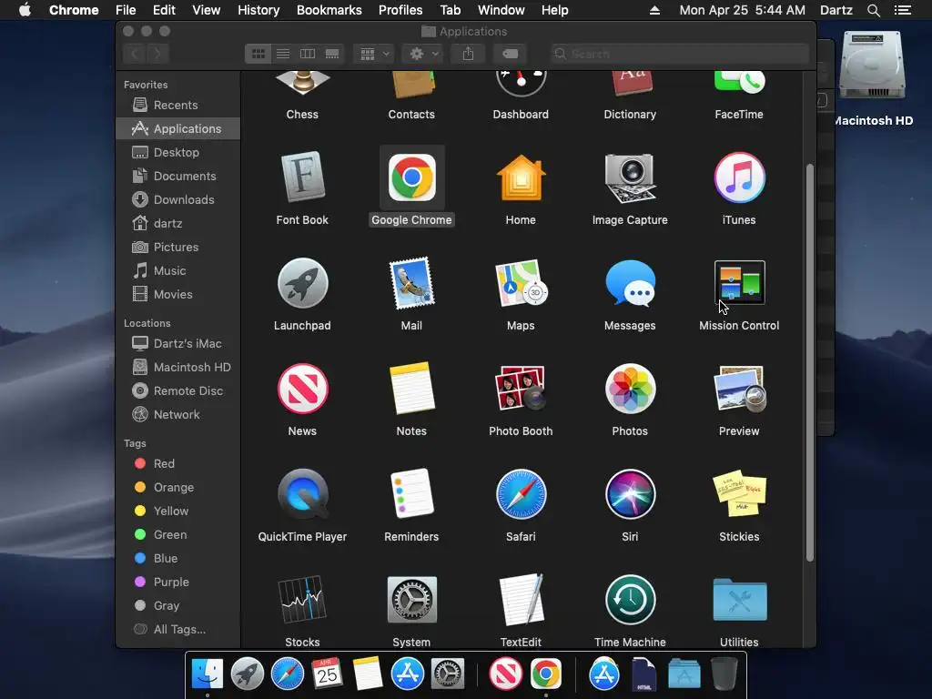
Task: Open Network in the sidebar
Action: point(177,414)
